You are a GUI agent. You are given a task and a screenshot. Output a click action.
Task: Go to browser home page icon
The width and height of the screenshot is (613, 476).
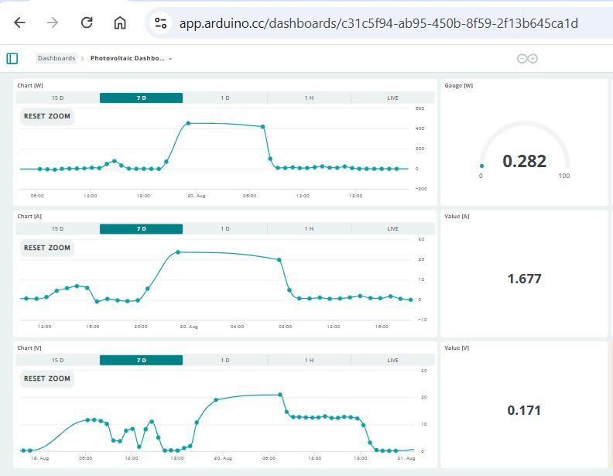(120, 22)
